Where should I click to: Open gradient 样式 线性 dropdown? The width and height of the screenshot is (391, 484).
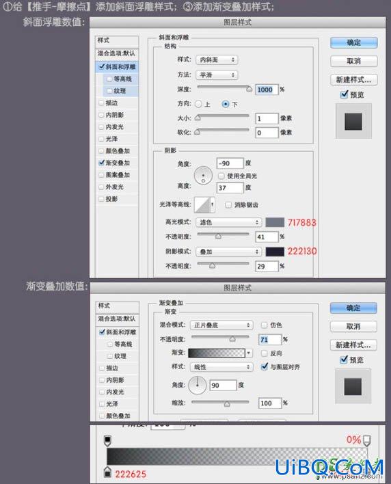click(x=221, y=367)
